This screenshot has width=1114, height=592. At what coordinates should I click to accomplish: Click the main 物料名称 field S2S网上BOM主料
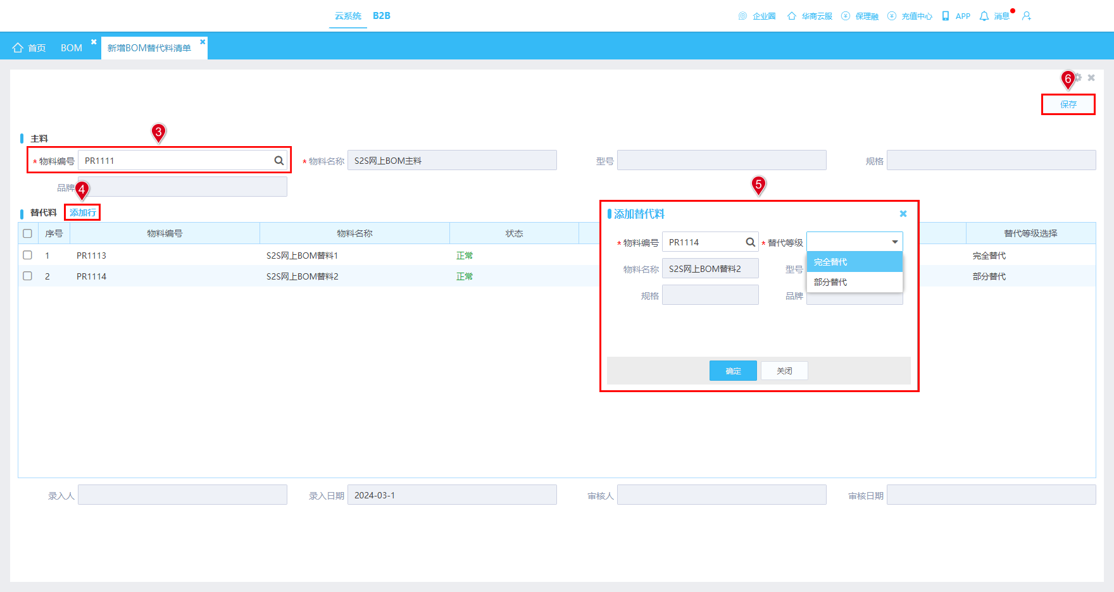(452, 161)
